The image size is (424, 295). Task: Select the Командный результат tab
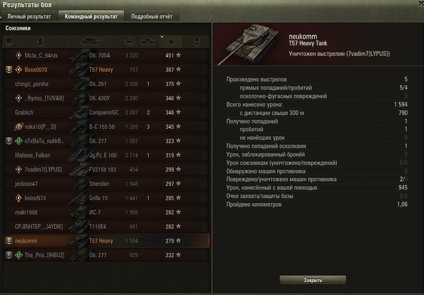click(91, 16)
